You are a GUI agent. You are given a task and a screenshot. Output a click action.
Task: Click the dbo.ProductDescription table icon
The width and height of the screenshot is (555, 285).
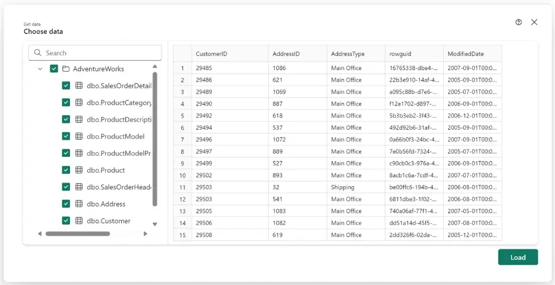point(79,120)
